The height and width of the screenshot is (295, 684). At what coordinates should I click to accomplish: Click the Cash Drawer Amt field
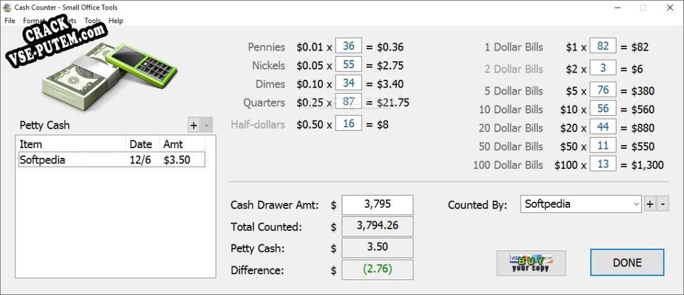(378, 205)
